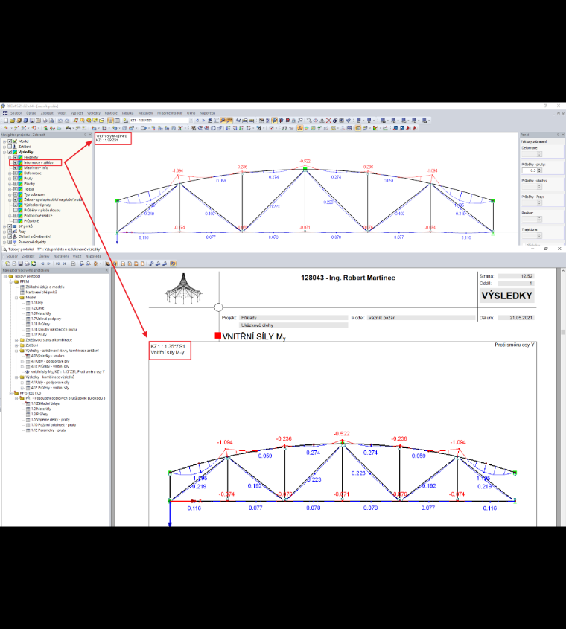The image size is (566, 629).
Task: Collapse the Model folder in printout navigator
Action: point(16,298)
